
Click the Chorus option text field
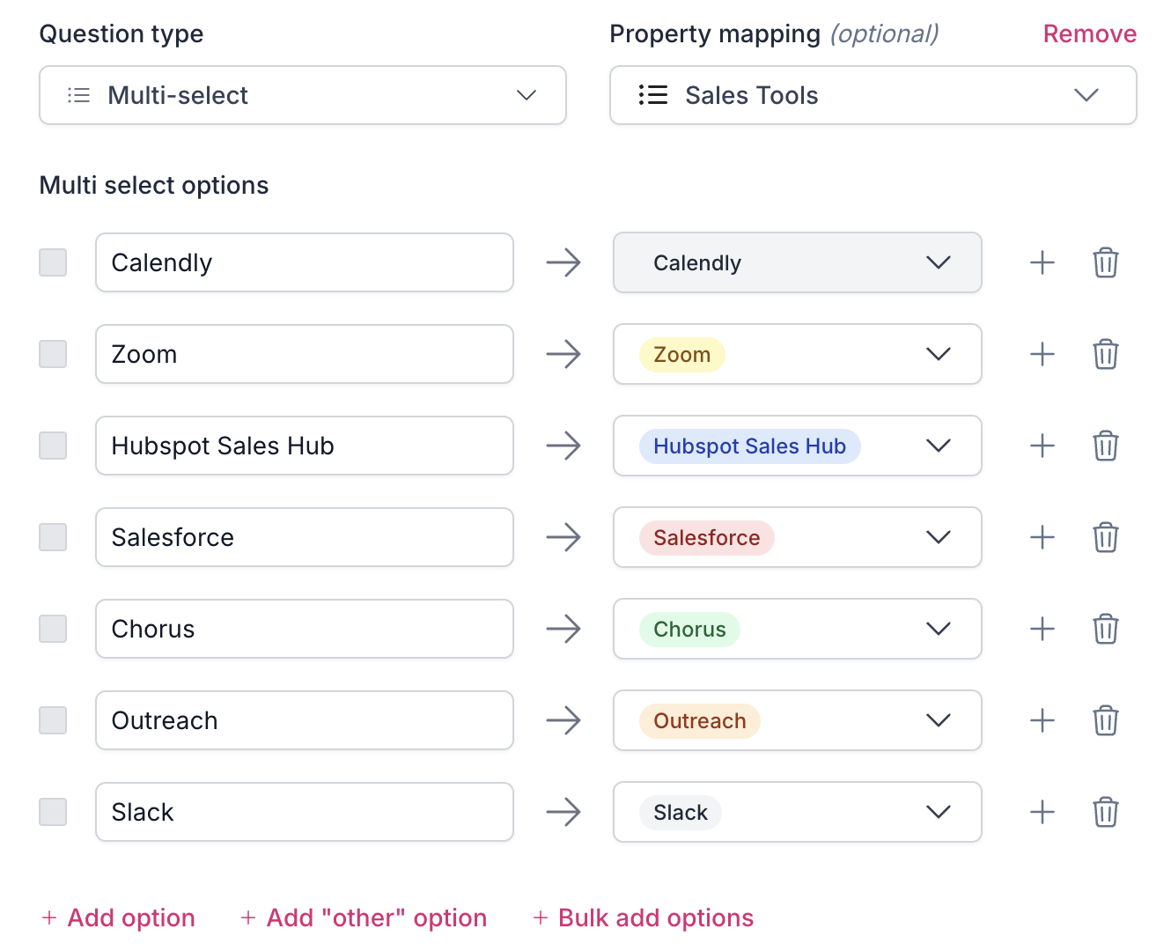[304, 629]
